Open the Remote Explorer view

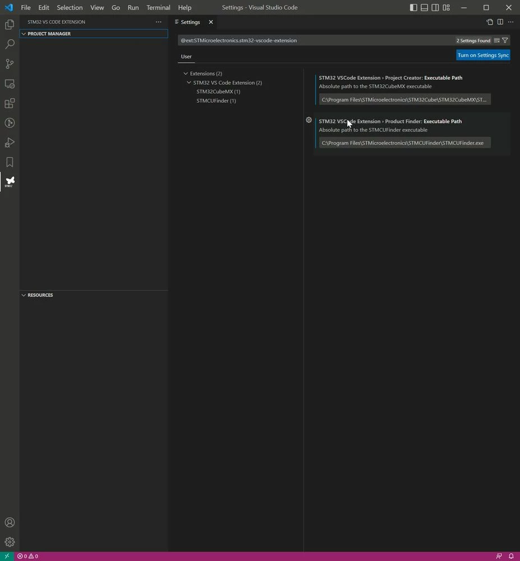tap(10, 84)
